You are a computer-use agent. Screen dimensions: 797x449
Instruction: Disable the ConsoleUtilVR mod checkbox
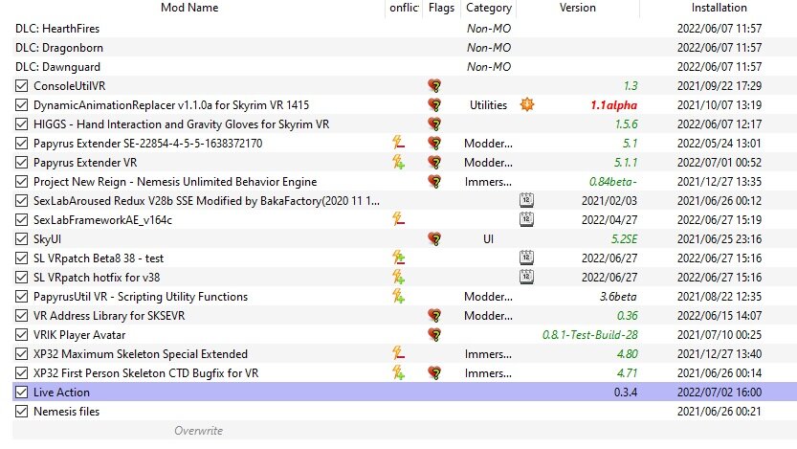click(x=21, y=85)
